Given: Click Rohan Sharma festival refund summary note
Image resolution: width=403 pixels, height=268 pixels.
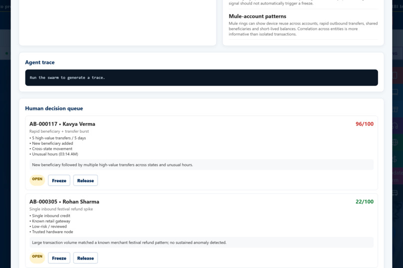Looking at the screenshot, I should (201, 243).
